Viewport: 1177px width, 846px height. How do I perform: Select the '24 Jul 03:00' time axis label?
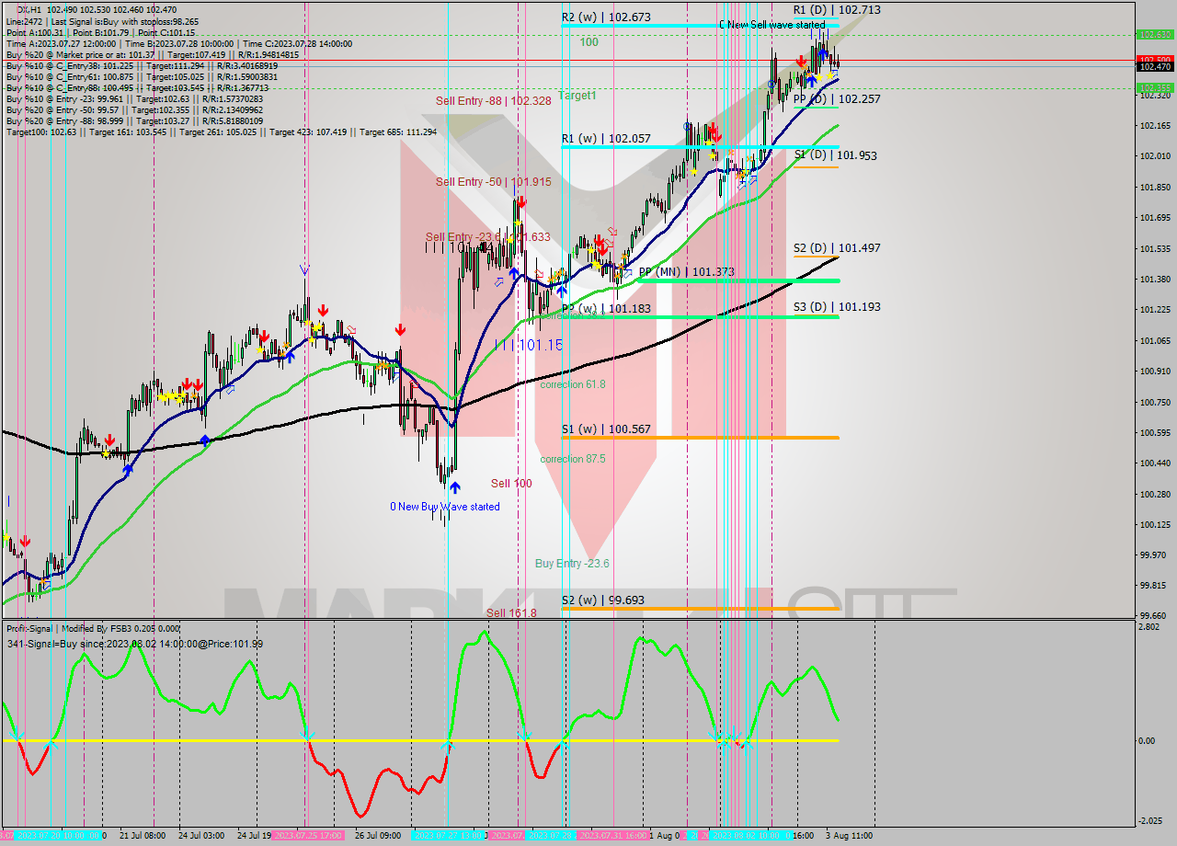pyautogui.click(x=201, y=836)
